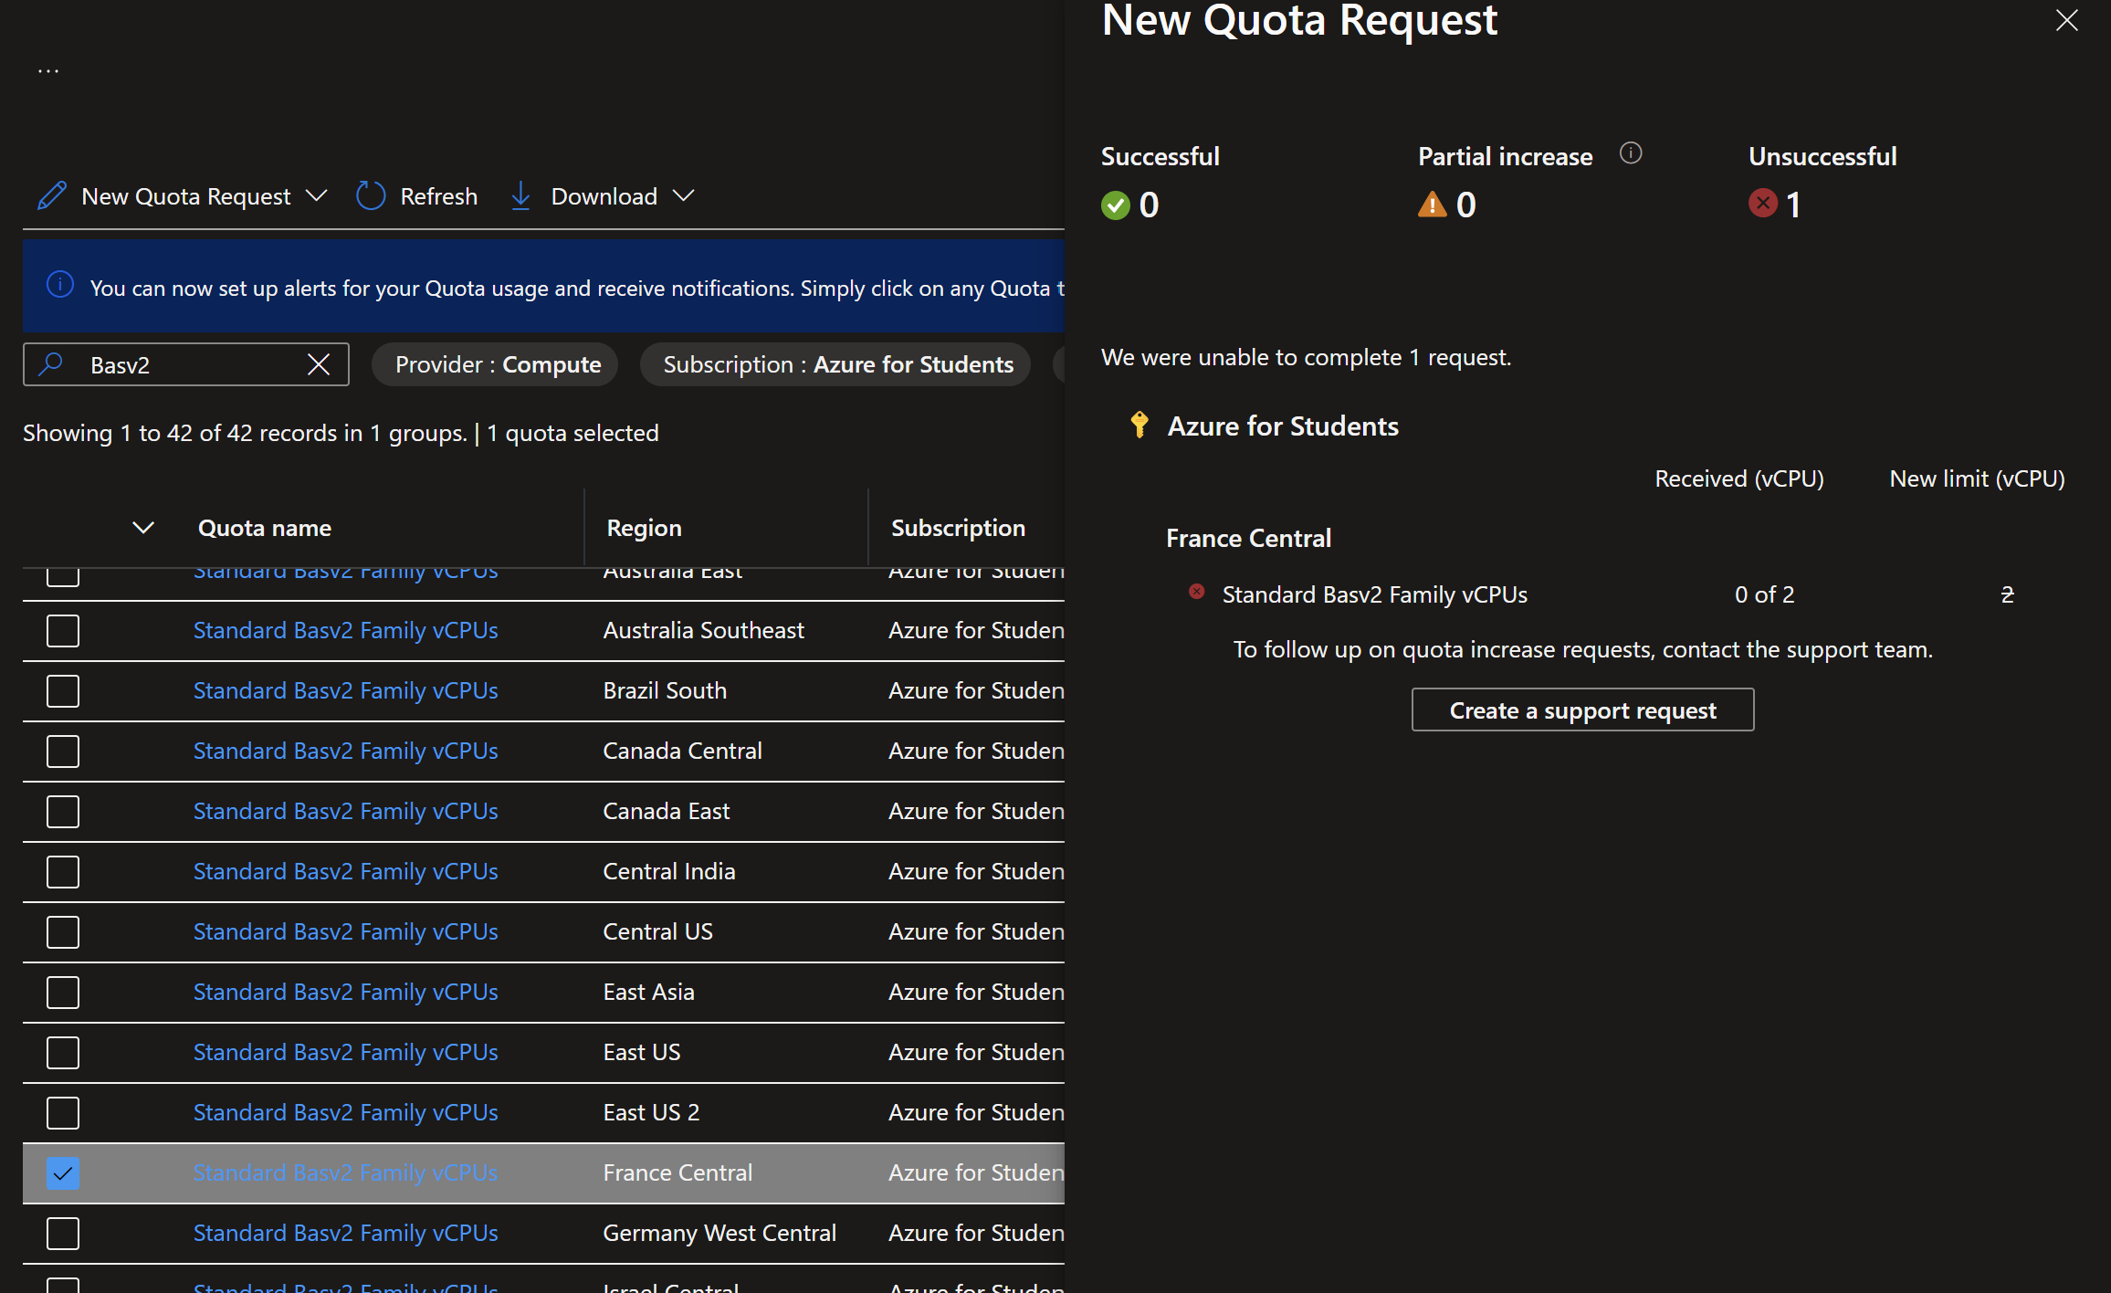
Task: Open Standard Basv2 Family vCPUs link for Brazil South
Action: point(346,691)
